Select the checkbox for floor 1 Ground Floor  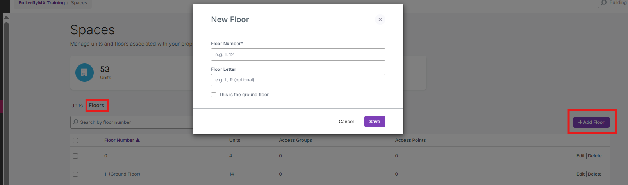click(75, 174)
